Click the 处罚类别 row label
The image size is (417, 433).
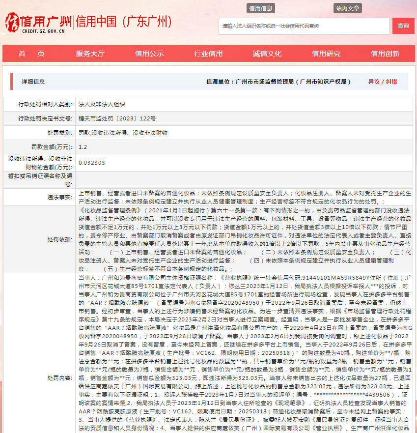pos(59,133)
